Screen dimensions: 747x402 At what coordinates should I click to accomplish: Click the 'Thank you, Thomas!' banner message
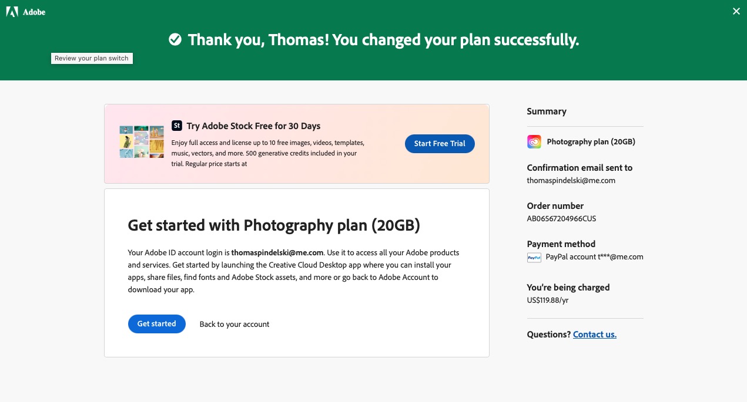click(383, 40)
